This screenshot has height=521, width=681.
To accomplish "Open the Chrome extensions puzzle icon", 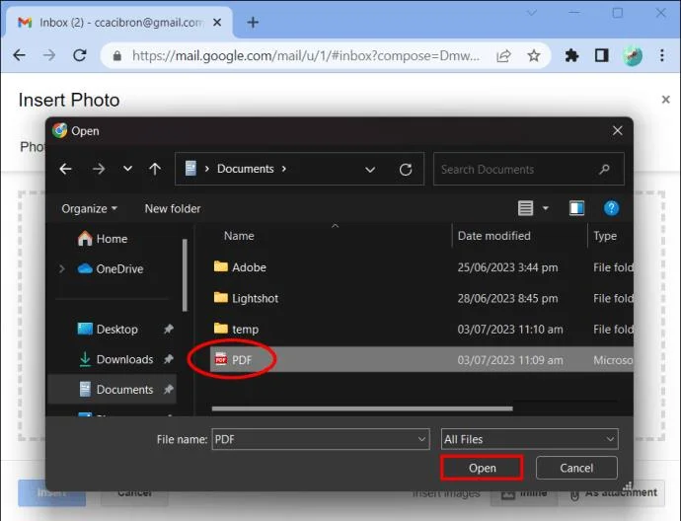I will [571, 55].
